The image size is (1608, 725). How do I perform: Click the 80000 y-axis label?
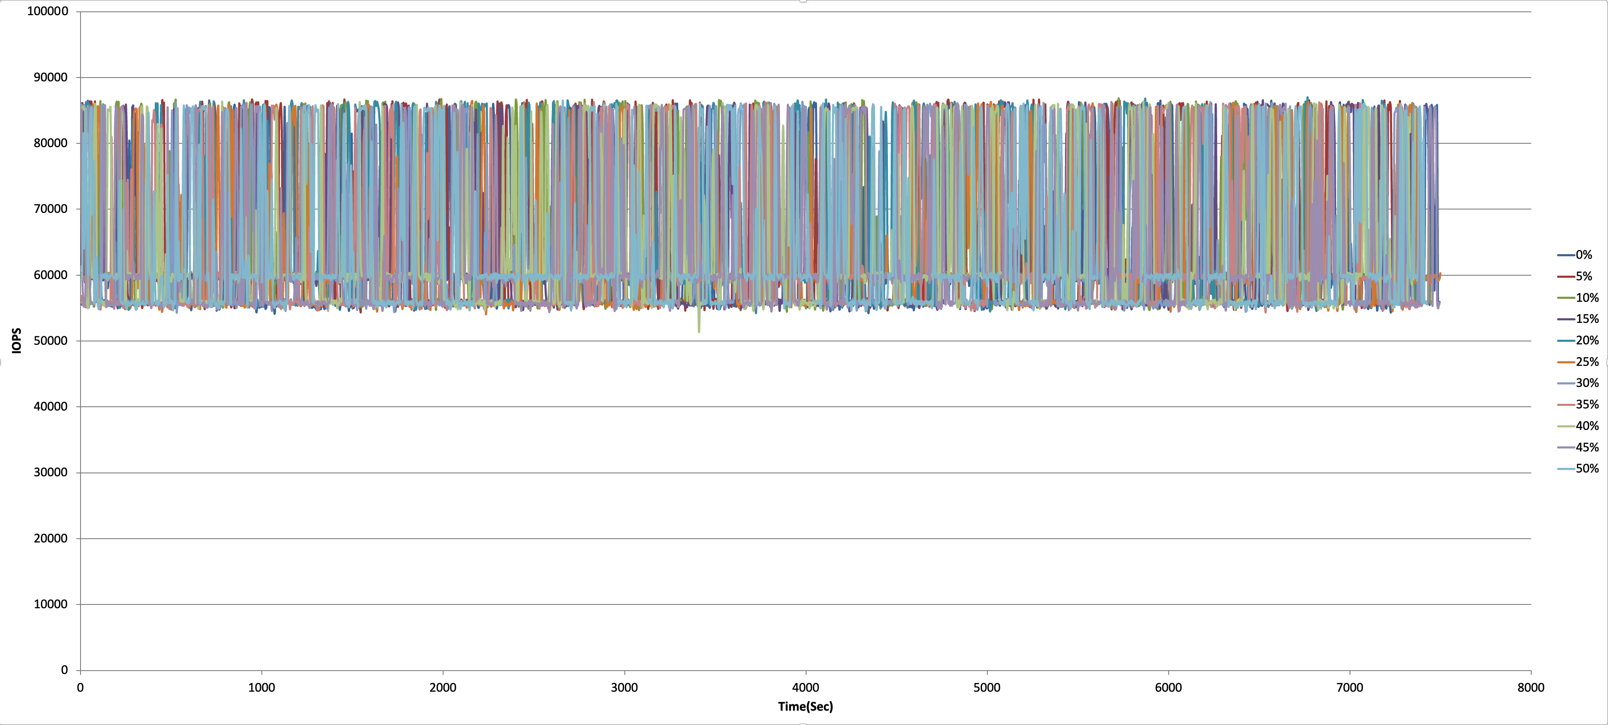[51, 143]
